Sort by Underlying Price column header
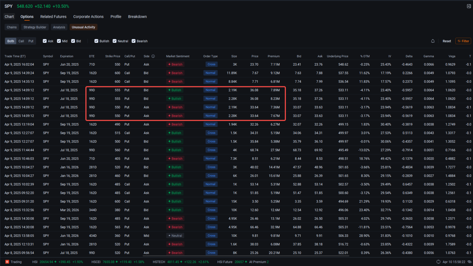The height and width of the screenshot is (266, 473). click(x=338, y=56)
